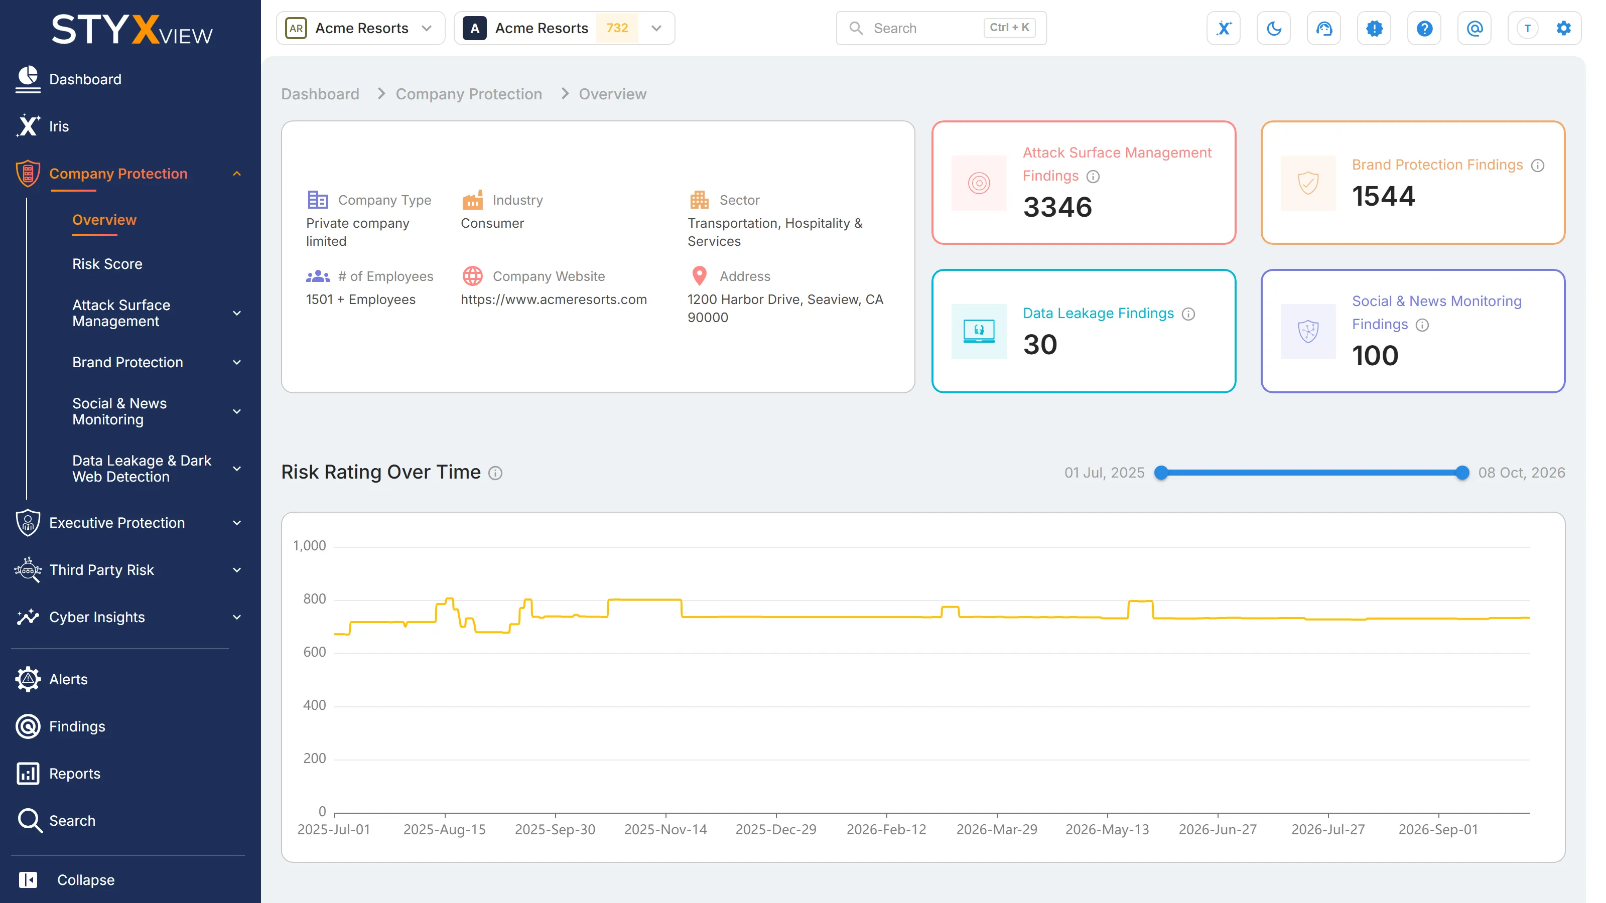This screenshot has width=1606, height=903.
Task: Click the Social & News Monitoring shield icon
Action: 1308,331
